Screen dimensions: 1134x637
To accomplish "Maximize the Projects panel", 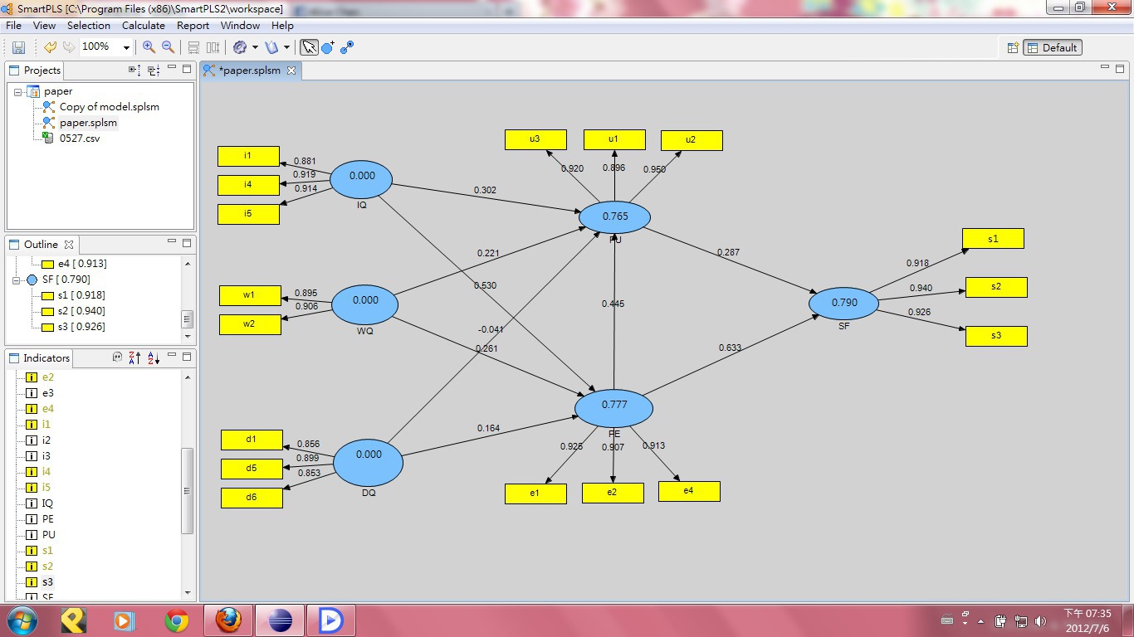I will (187, 68).
